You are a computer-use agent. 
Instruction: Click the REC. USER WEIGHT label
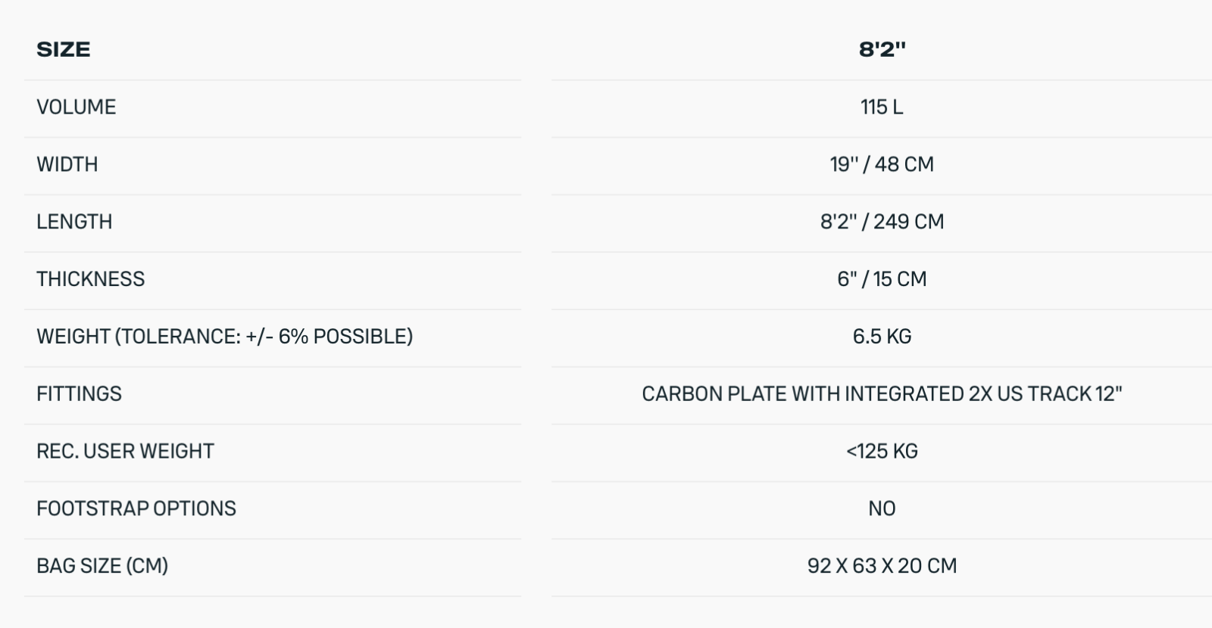click(x=126, y=452)
